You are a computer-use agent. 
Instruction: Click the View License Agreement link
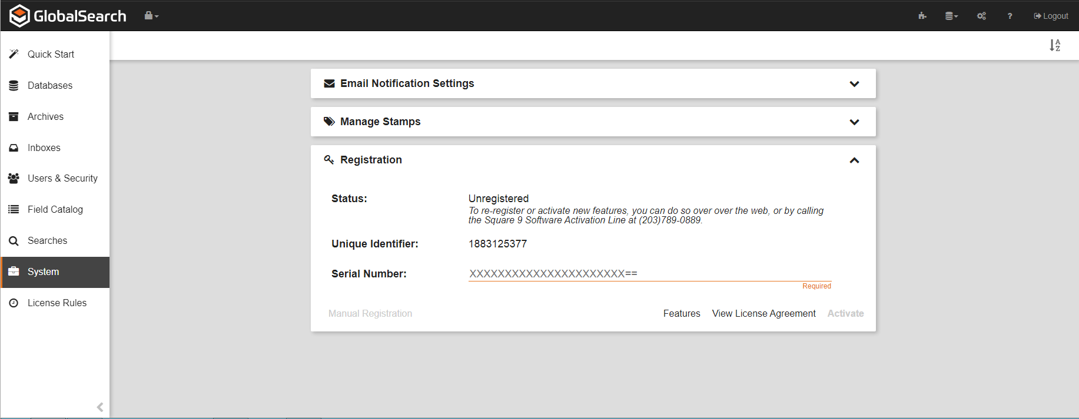coord(763,314)
